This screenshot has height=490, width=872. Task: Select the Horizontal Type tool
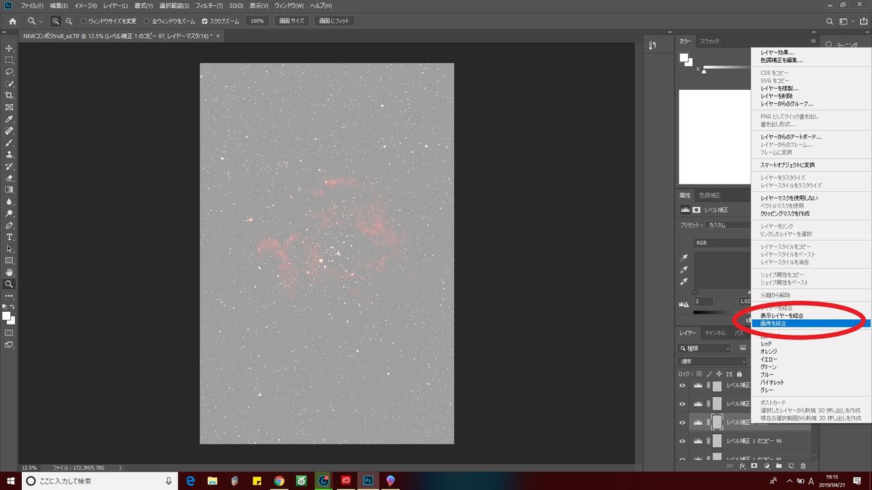point(10,237)
